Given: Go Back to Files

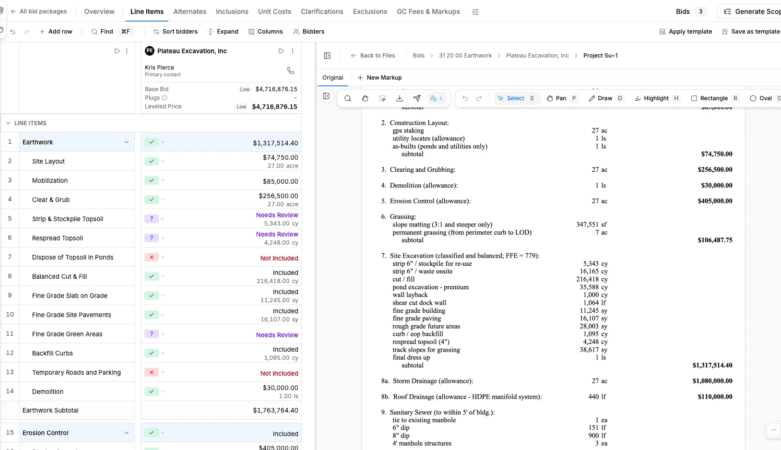Looking at the screenshot, I should pos(373,56).
